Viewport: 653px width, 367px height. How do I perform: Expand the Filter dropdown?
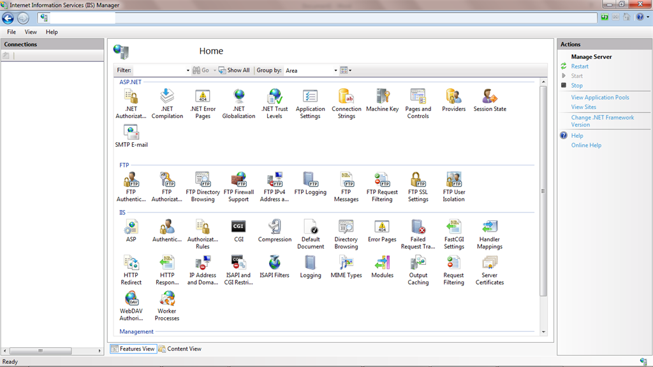(x=188, y=70)
